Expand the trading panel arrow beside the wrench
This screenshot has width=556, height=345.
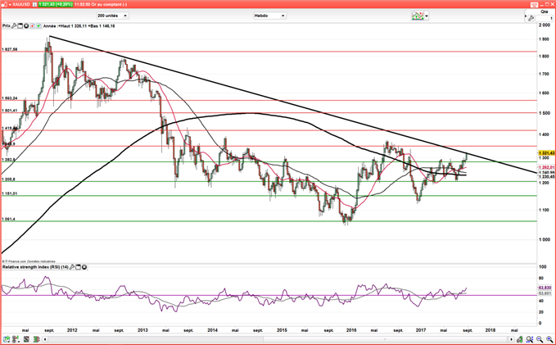(x=526, y=16)
